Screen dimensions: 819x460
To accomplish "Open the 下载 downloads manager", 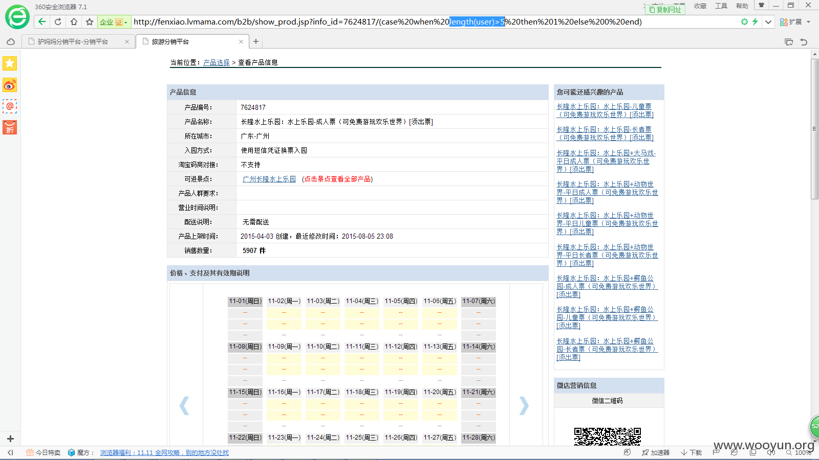I will 691,453.
